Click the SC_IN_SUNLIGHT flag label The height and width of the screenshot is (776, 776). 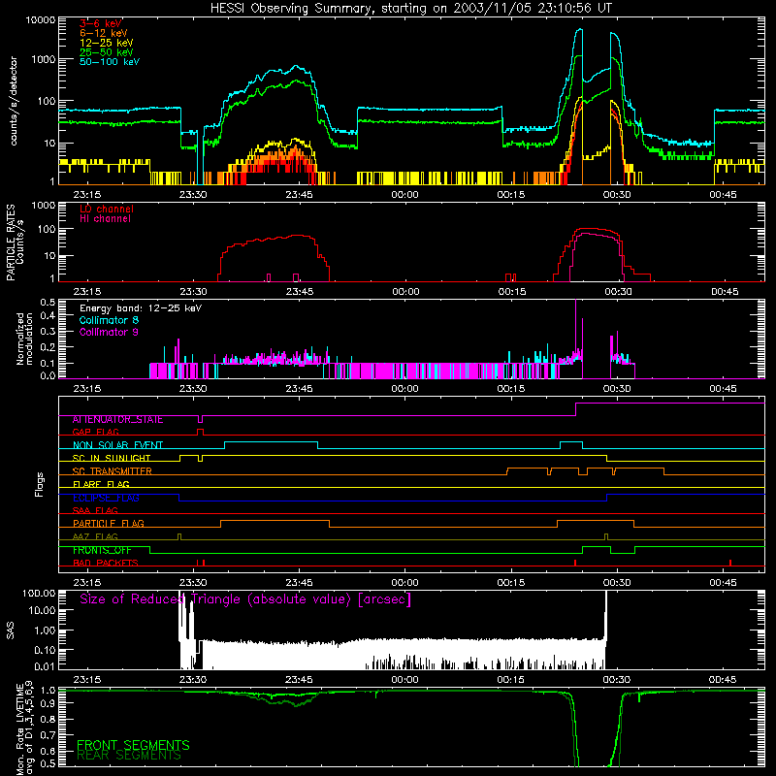pyautogui.click(x=112, y=458)
